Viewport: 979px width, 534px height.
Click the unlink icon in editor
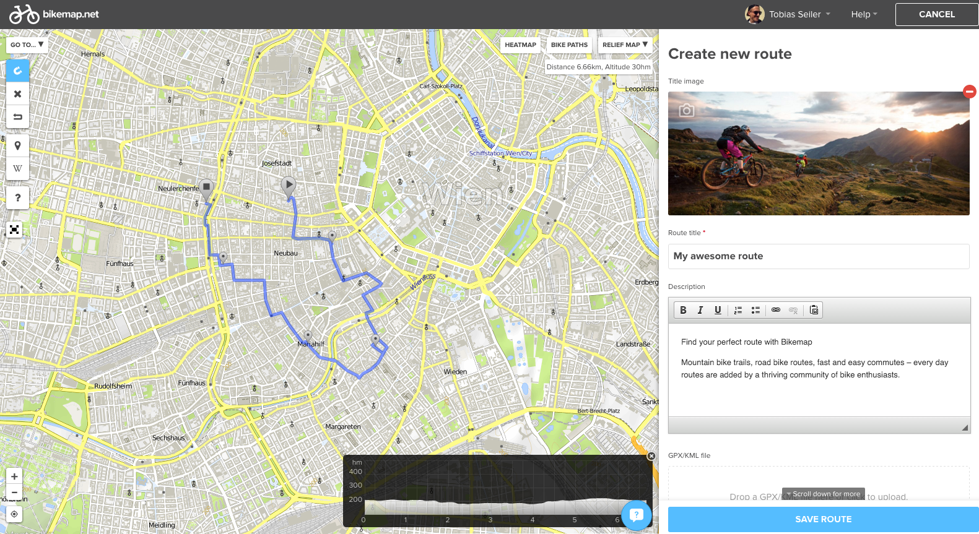793,310
